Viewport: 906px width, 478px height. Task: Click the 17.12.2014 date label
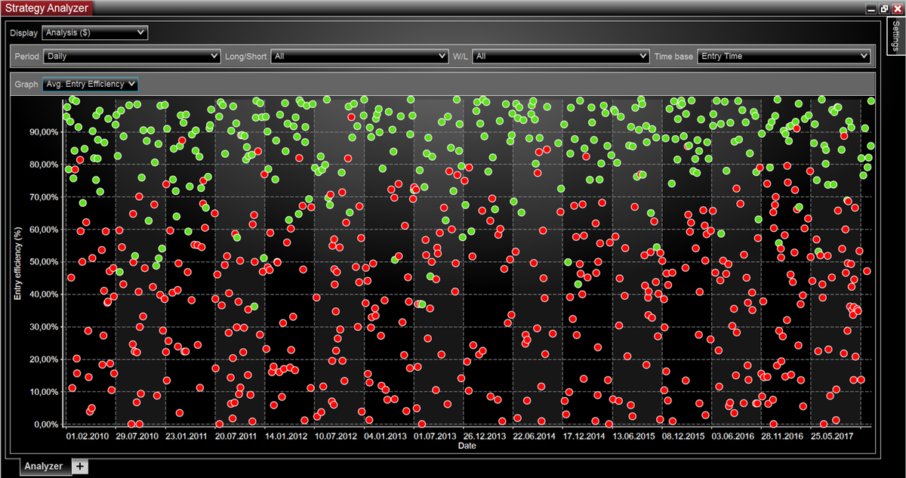click(x=584, y=436)
